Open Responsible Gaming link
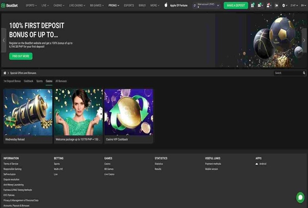The height and width of the screenshot is (208, 308). click(12, 169)
